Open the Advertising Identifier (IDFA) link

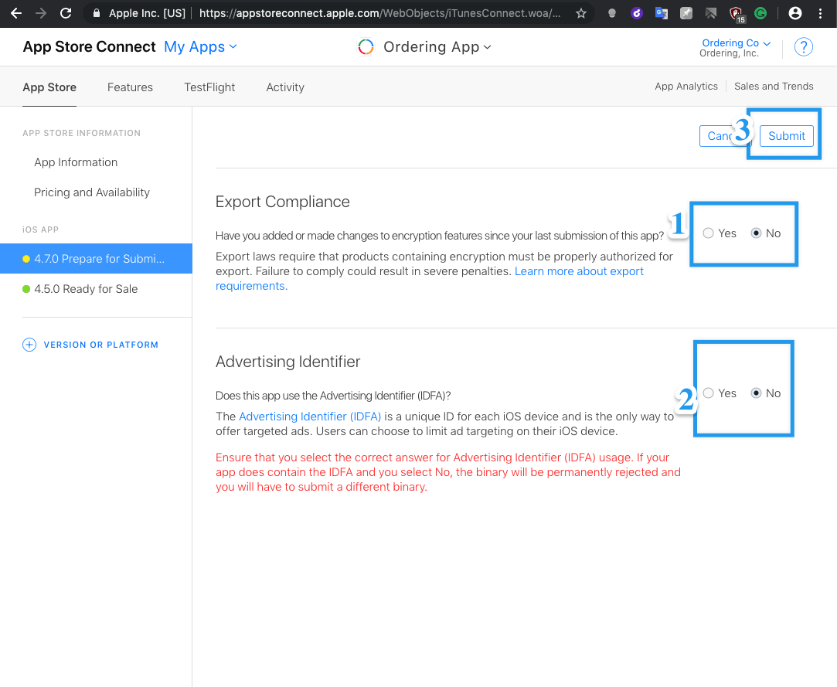coord(310,417)
